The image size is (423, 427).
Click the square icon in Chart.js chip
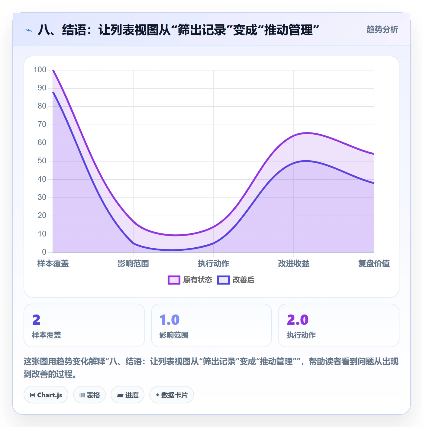tap(32, 395)
